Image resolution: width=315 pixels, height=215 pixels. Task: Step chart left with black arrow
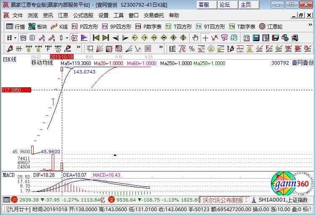[116, 38]
